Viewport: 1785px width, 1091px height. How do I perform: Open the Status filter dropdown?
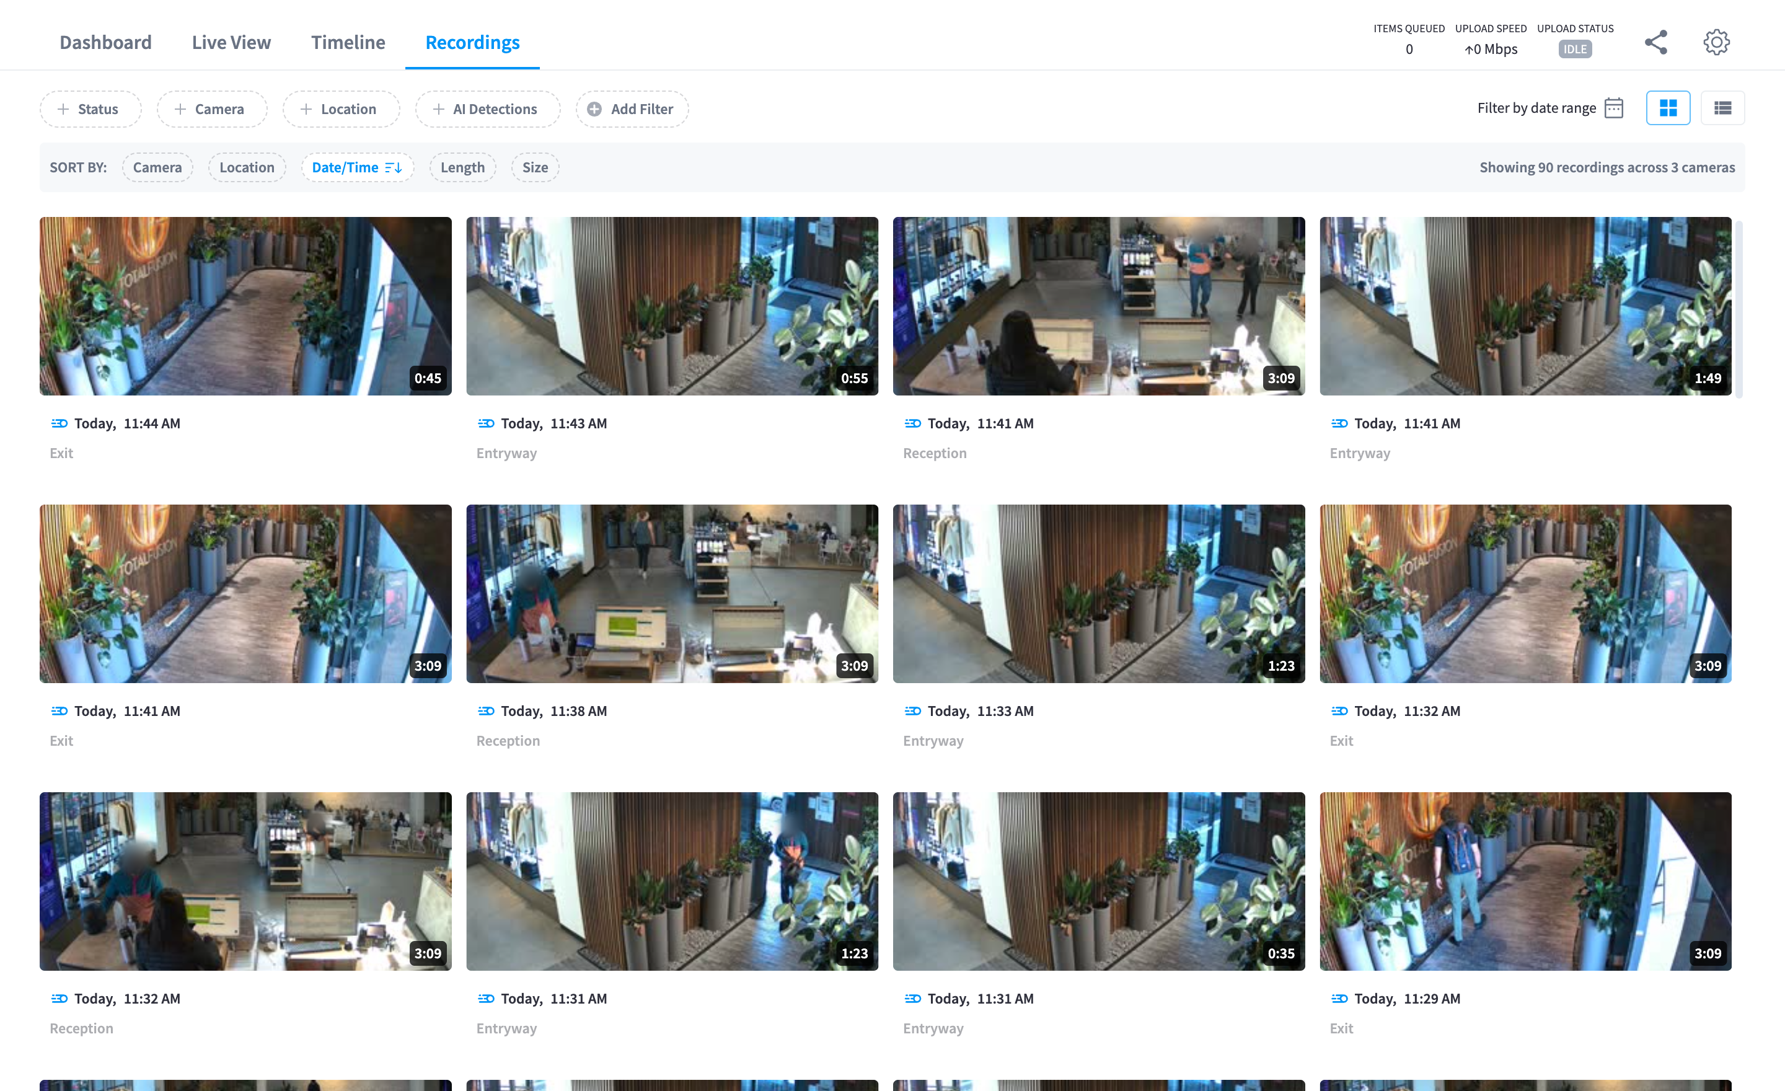(90, 108)
